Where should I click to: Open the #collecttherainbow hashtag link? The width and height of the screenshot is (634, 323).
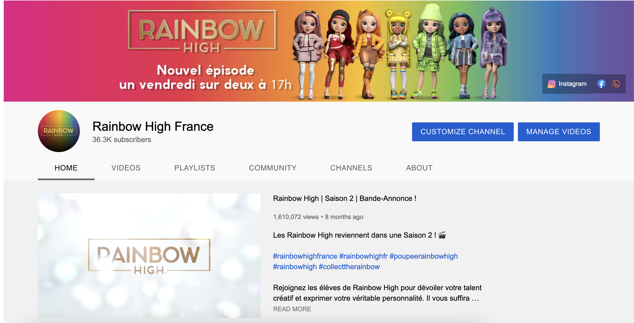tap(349, 267)
